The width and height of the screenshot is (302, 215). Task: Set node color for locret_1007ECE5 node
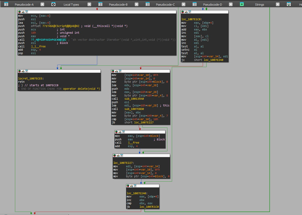pyautogui.click(x=19, y=71)
